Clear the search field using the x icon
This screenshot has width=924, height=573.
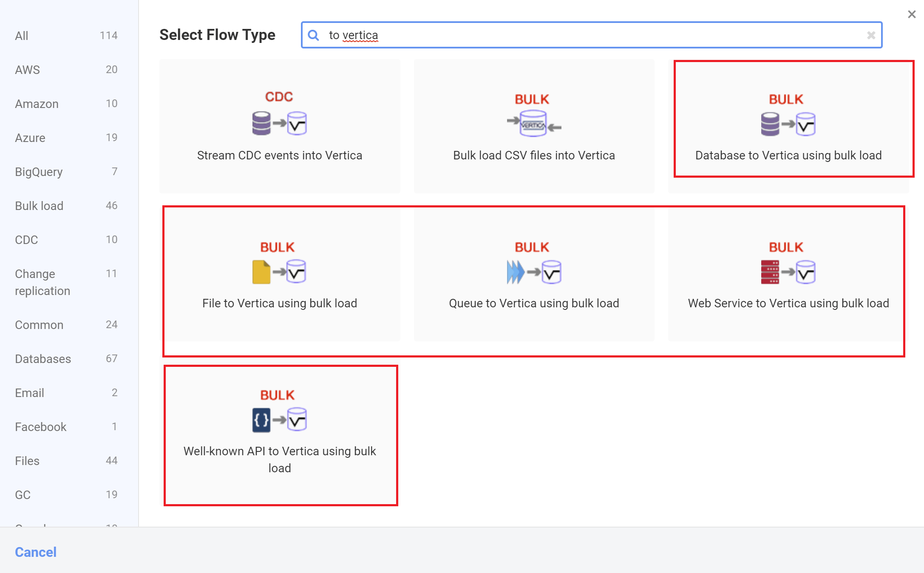tap(871, 35)
